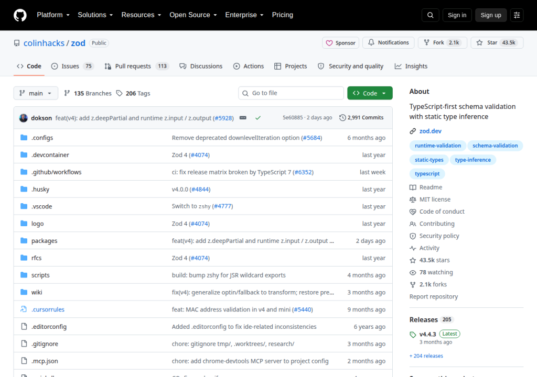537x377 pixels.
Task: Click the green commit status checkmark
Action: click(258, 118)
